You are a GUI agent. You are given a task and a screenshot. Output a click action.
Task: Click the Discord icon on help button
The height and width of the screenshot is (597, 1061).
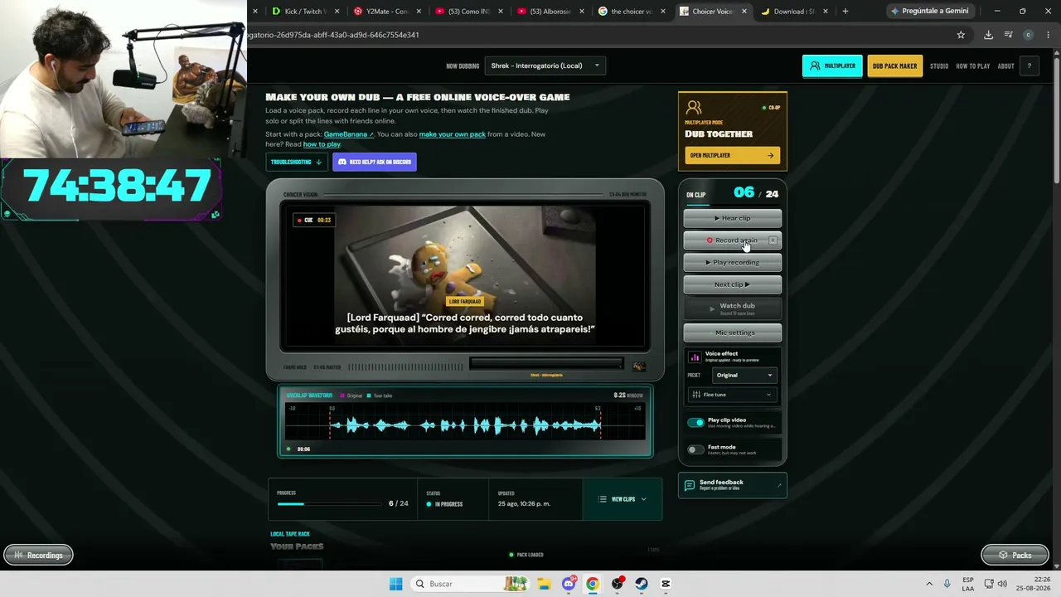[x=342, y=162]
